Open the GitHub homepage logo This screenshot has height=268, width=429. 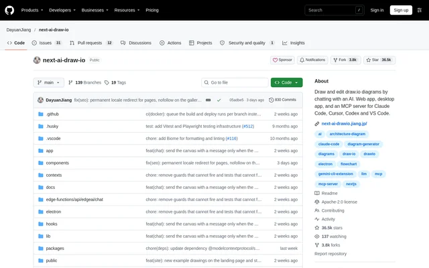click(9, 10)
